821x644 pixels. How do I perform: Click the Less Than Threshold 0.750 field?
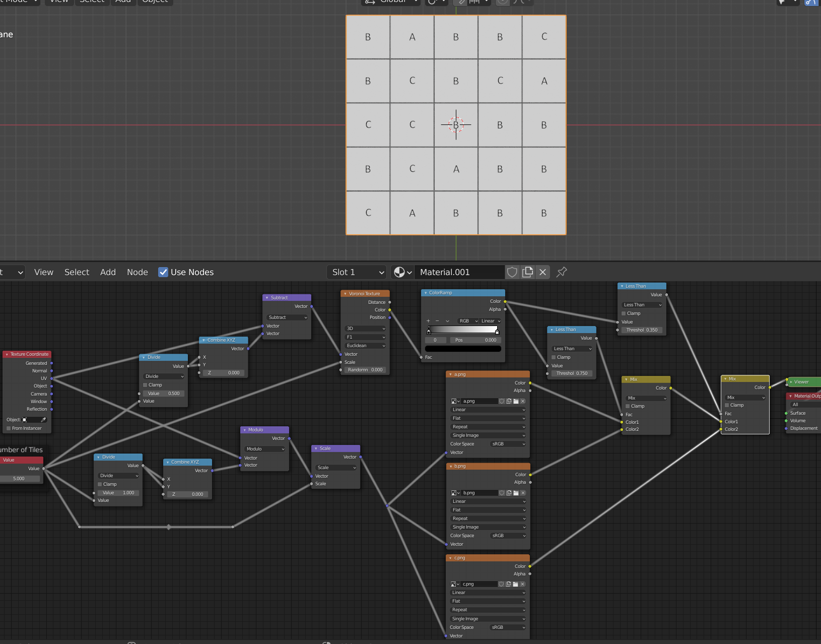coord(572,373)
